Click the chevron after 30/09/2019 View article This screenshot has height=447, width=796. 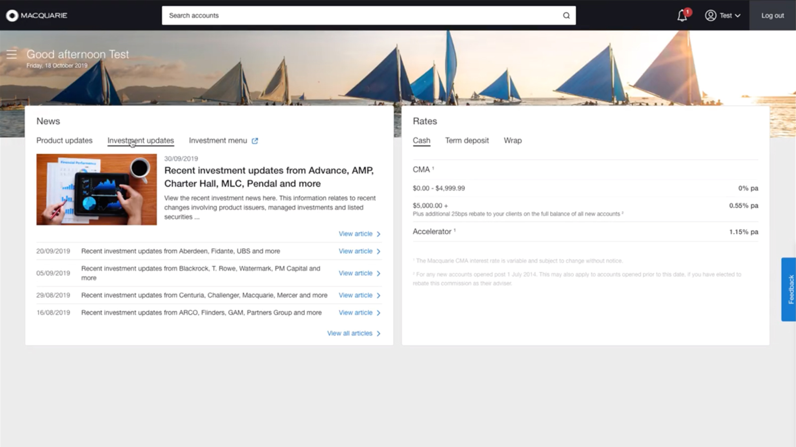(379, 234)
